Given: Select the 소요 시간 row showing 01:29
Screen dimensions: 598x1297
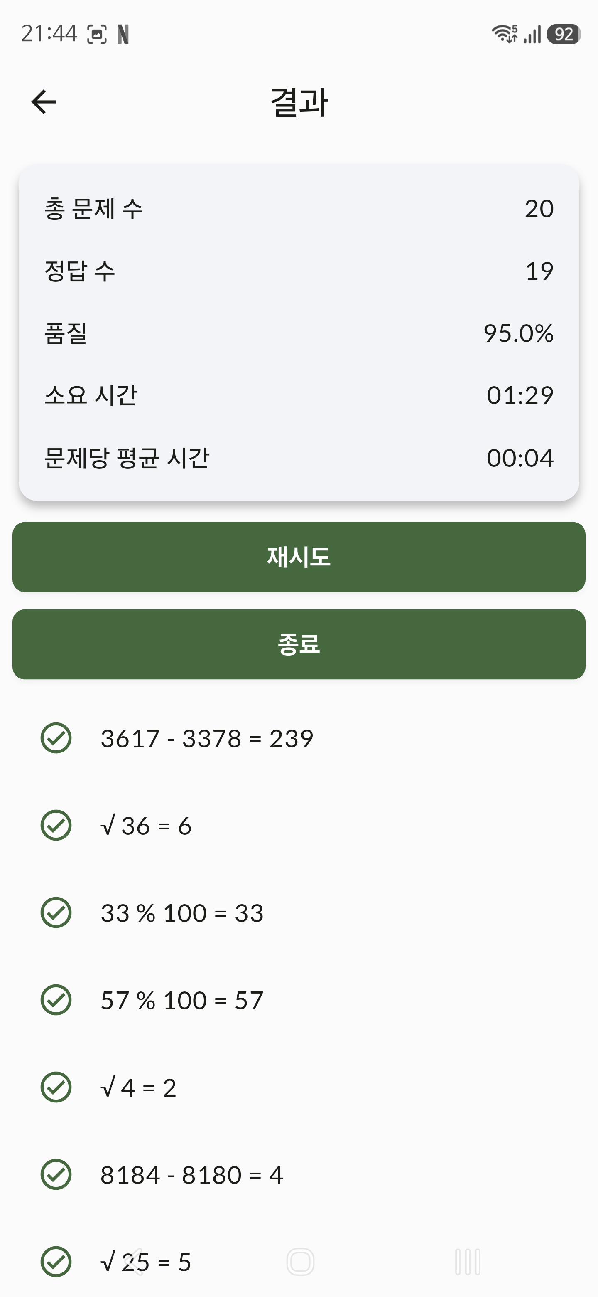Looking at the screenshot, I should pos(299,395).
